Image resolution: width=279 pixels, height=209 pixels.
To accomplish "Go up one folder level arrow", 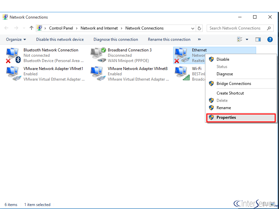I will click(32, 28).
